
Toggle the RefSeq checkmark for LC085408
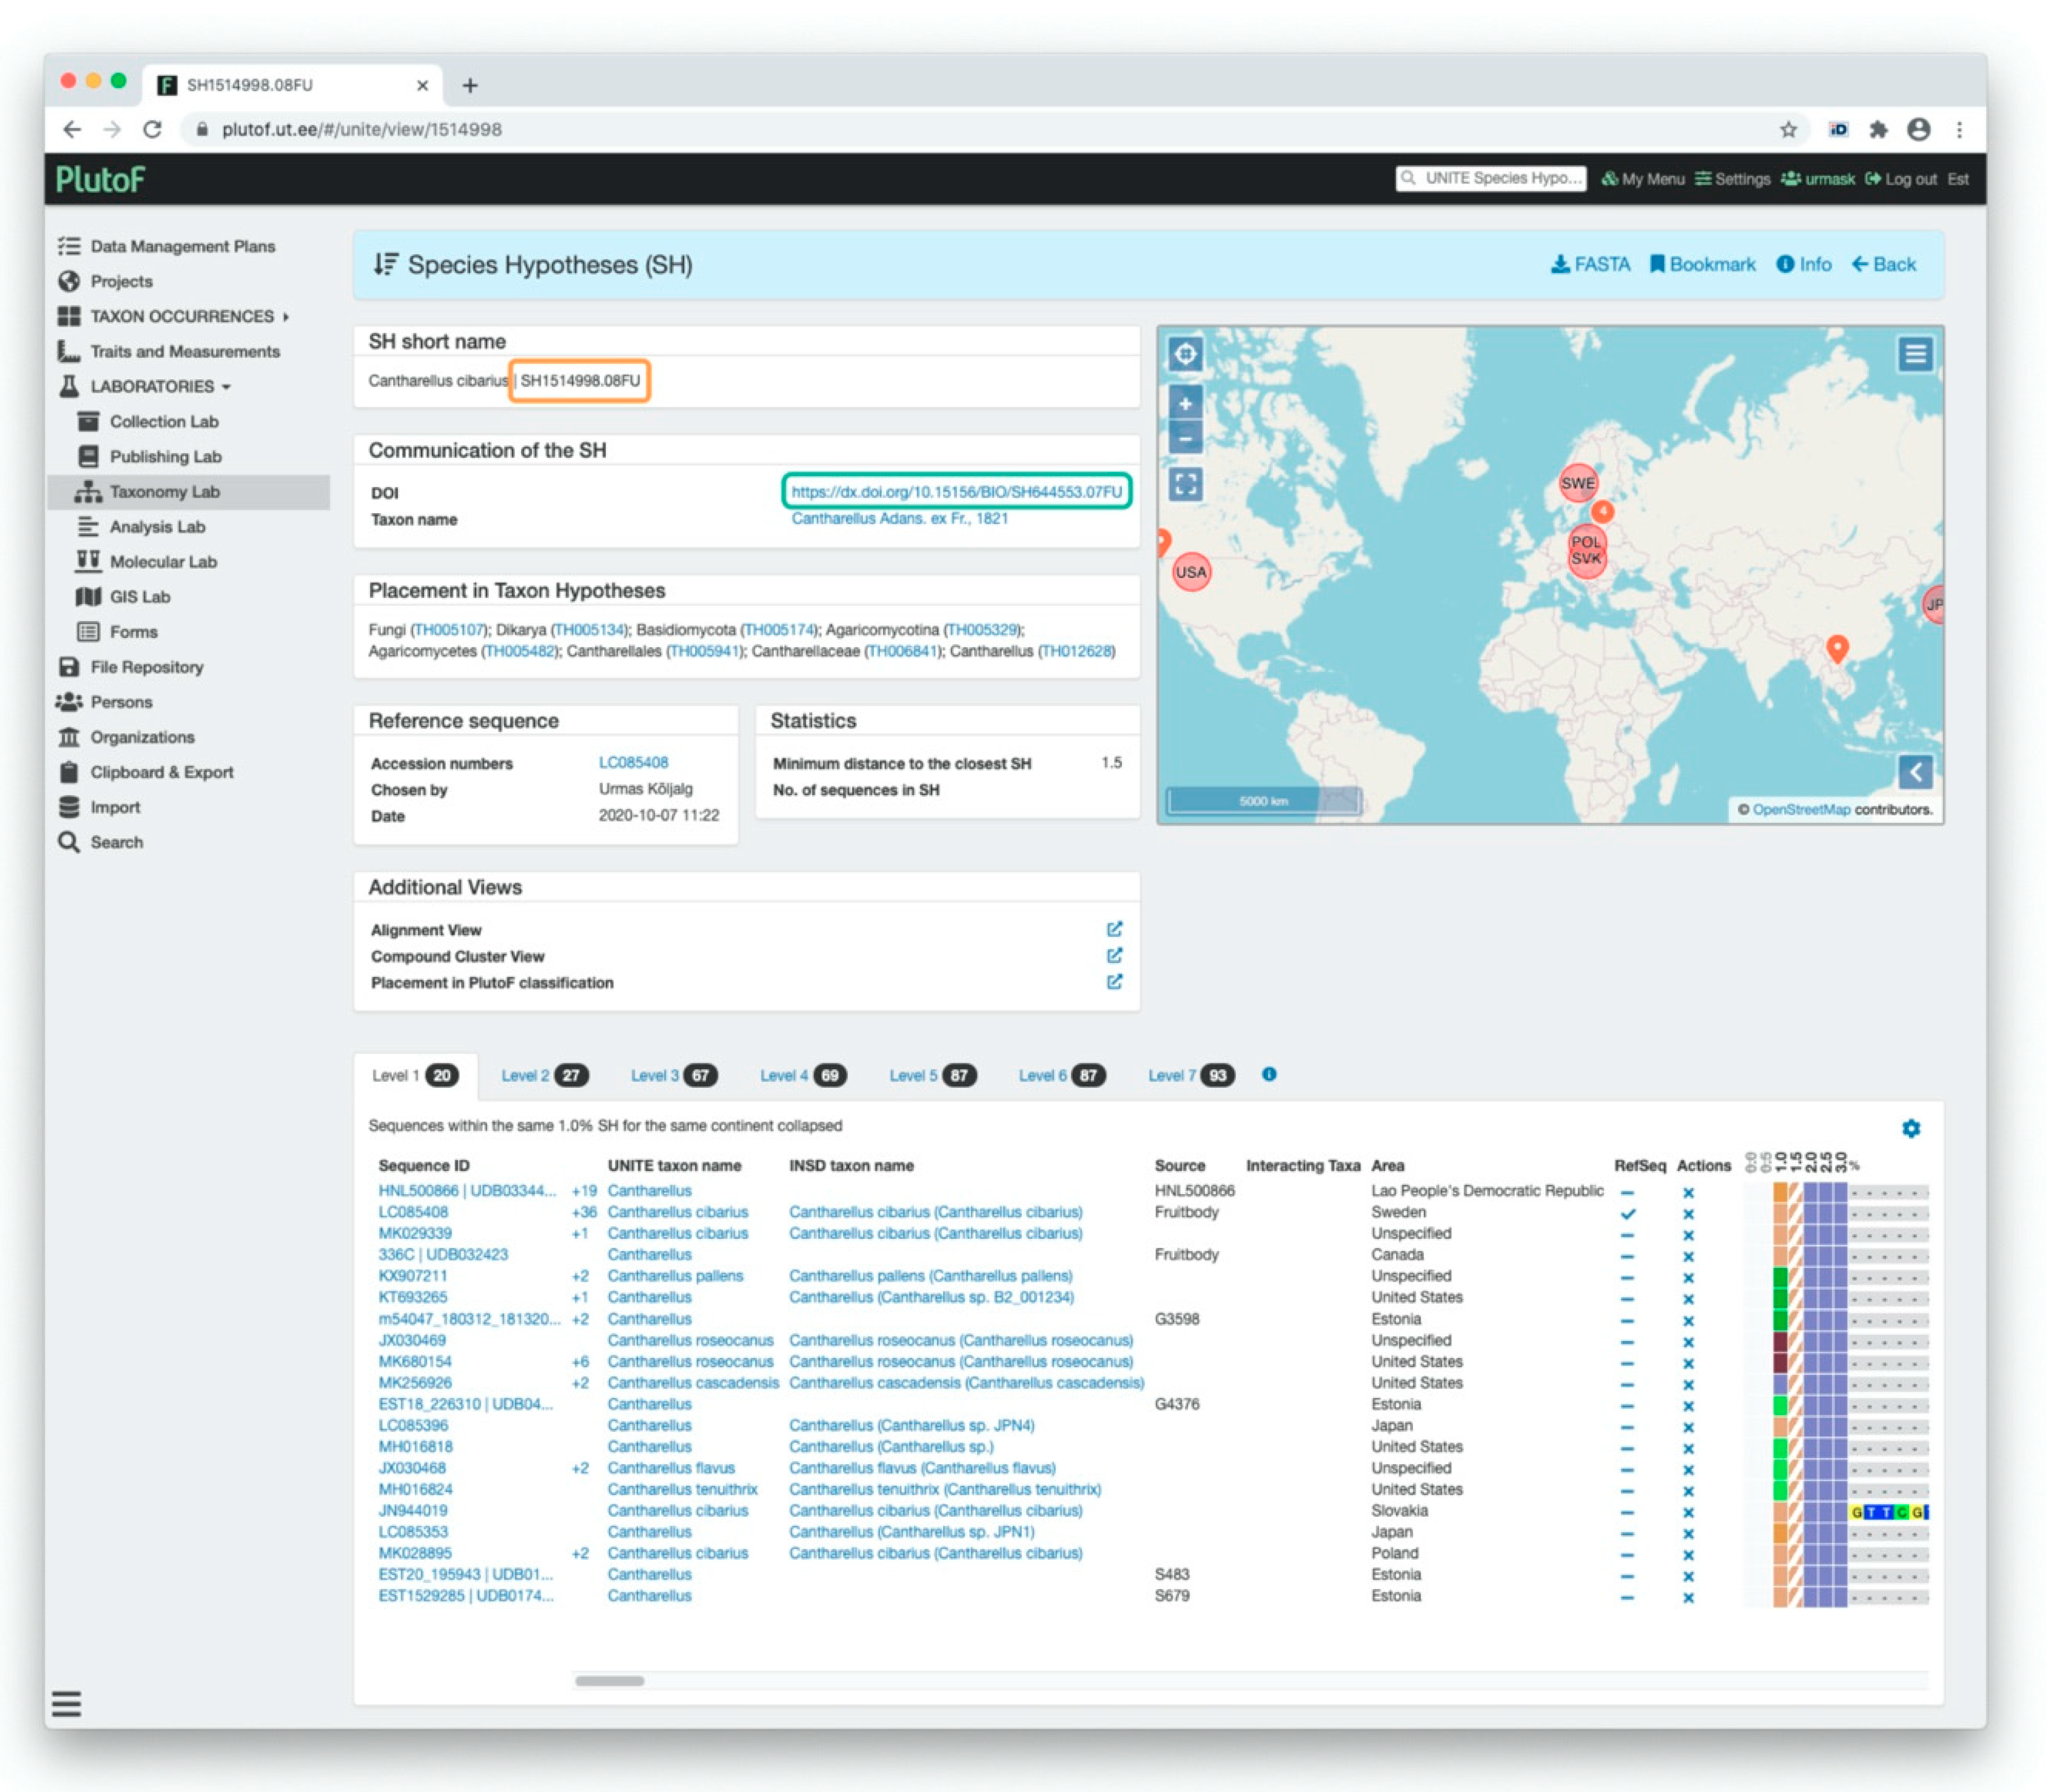click(x=1627, y=1213)
